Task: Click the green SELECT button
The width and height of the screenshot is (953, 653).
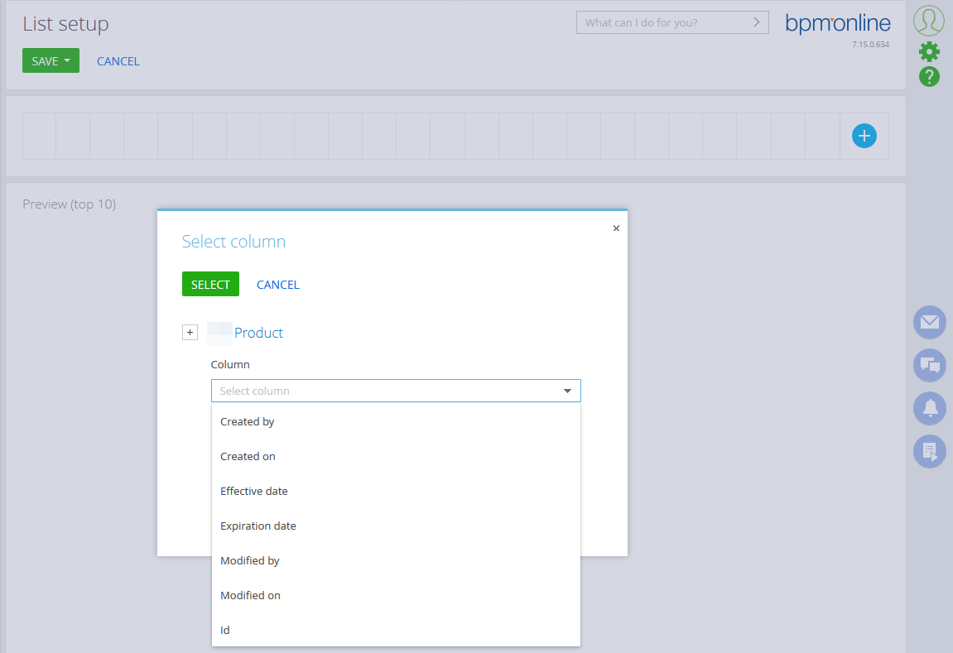Action: 210,284
